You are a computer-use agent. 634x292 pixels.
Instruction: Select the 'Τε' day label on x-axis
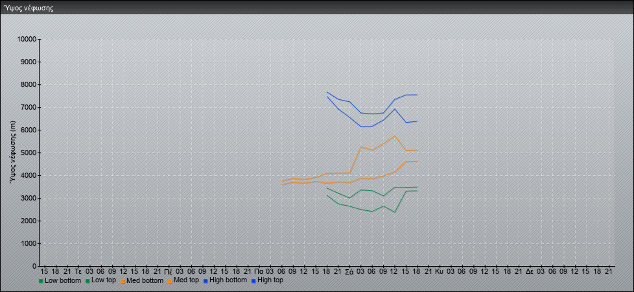78,271
